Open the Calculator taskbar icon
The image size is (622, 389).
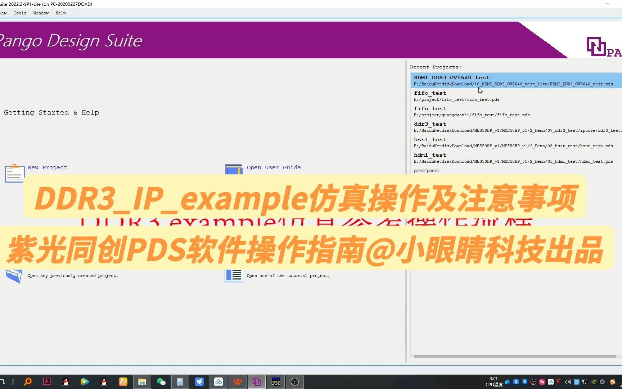pos(180,382)
